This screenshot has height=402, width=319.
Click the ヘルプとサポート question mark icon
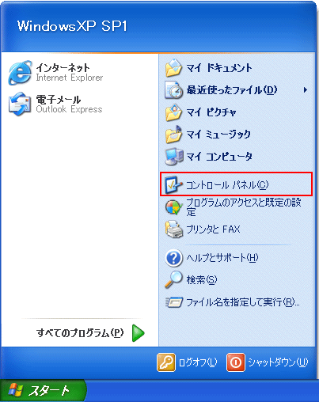pyautogui.click(x=173, y=258)
